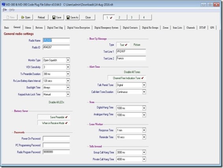Expand the Backlight Time dropdown

[x=68, y=88]
